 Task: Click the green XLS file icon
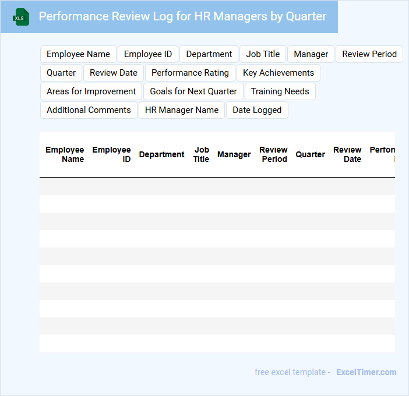tap(22, 17)
